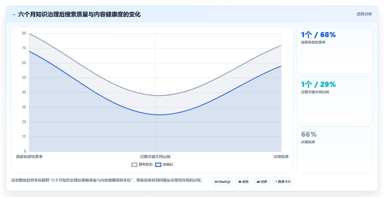Image resolution: width=384 pixels, height=197 pixels.
Task: Click the 首屏有效结果率 x-axis label
Action: 29,157
